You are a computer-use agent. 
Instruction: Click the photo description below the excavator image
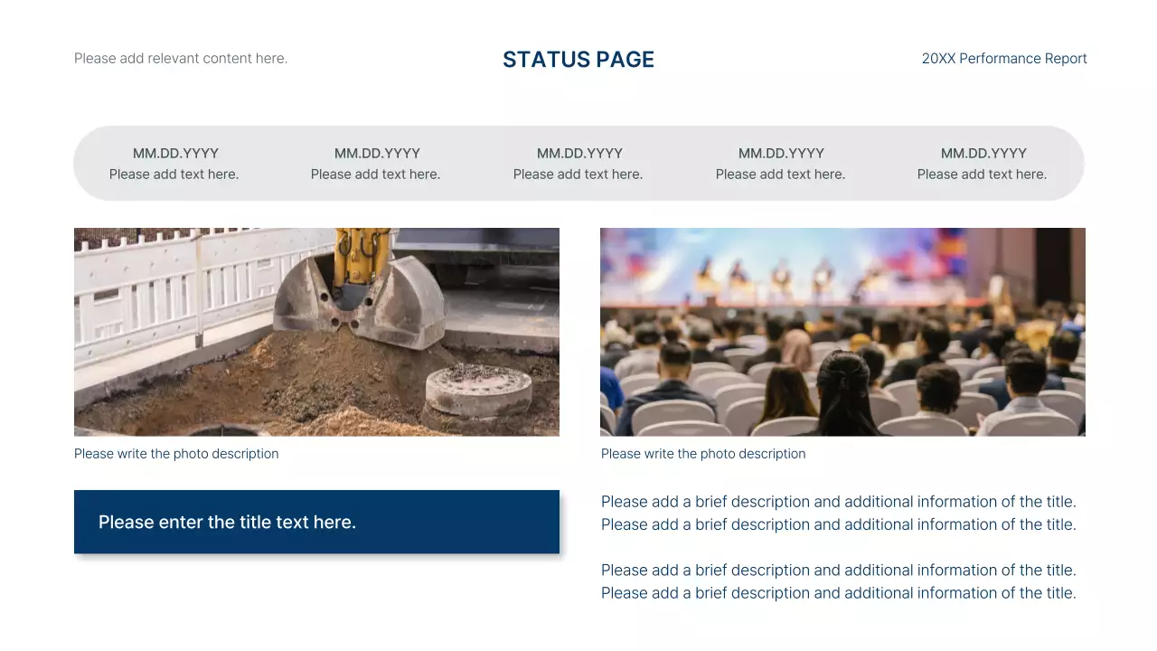click(176, 454)
